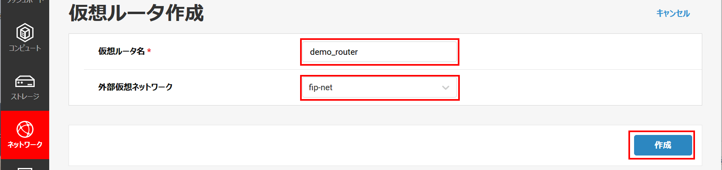
Task: Click the red required asterisk beside 仮想ルータ名
Action: [x=149, y=51]
